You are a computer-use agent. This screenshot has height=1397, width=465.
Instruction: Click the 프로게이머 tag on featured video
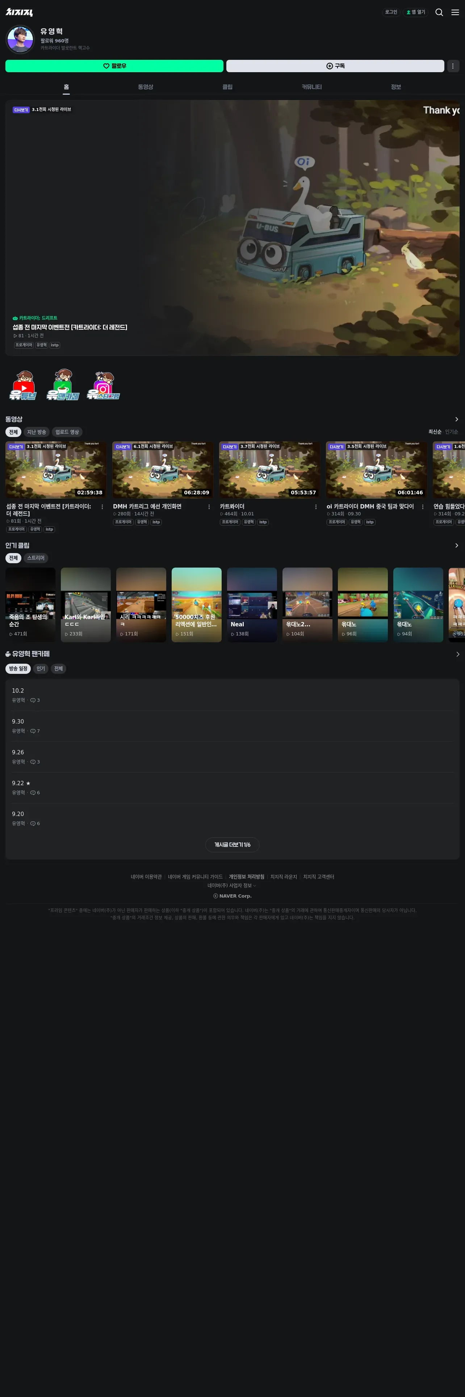click(x=24, y=345)
